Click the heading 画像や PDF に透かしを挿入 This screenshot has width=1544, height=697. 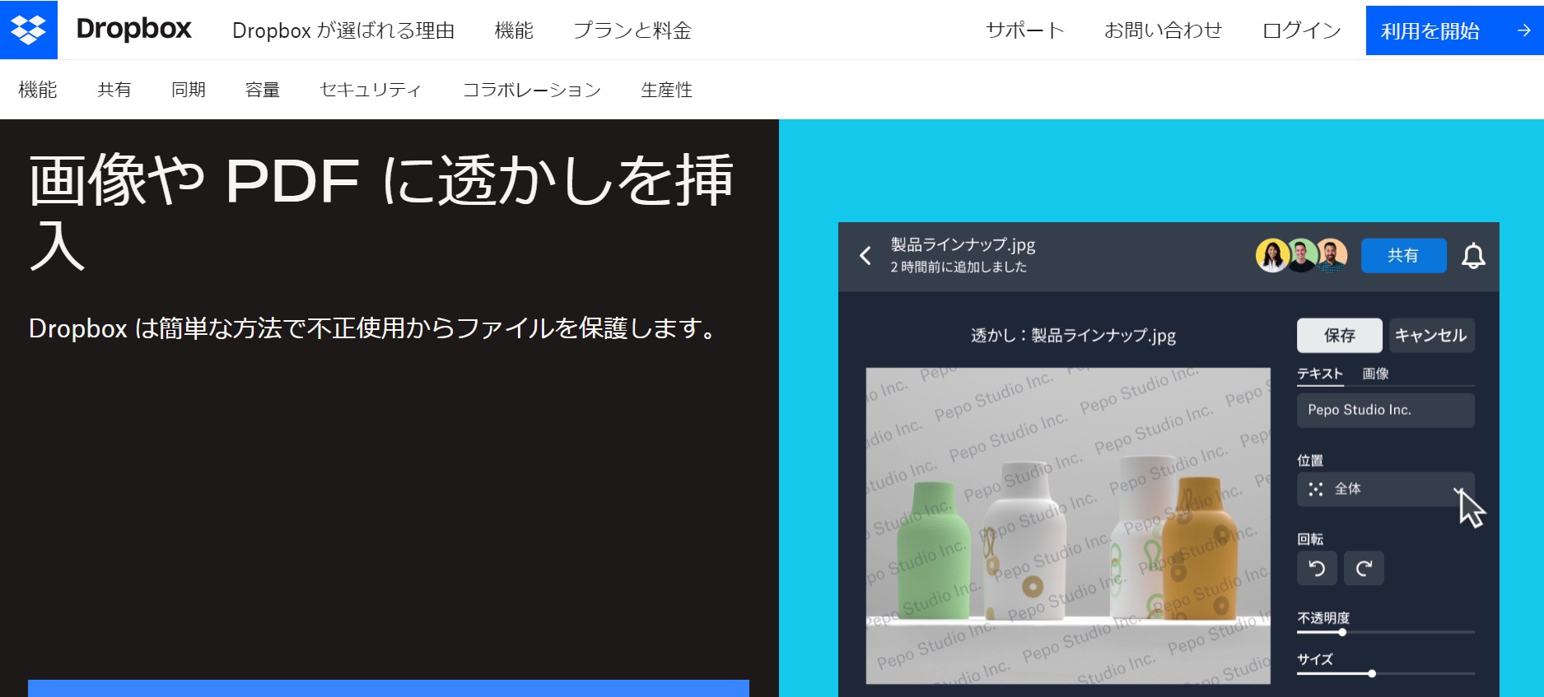click(x=381, y=212)
